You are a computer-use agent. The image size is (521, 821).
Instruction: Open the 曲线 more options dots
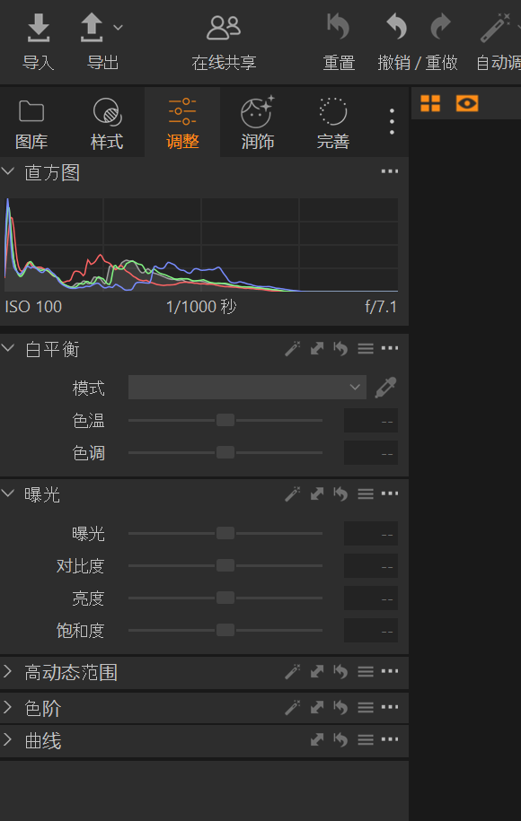pos(390,740)
